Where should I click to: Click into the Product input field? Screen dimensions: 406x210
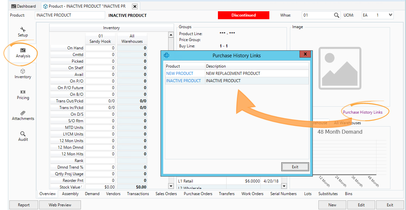pos(70,15)
